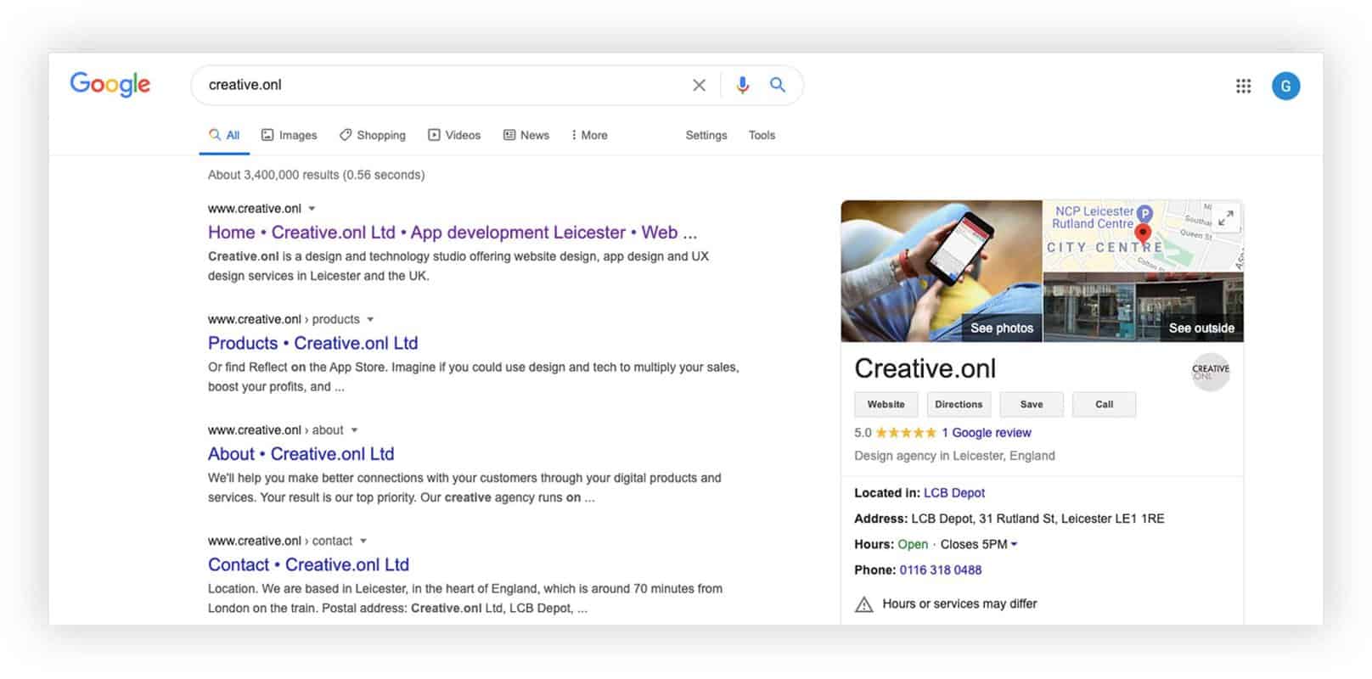This screenshot has height=679, width=1372.
Task: Click the Call button
Action: (1104, 405)
